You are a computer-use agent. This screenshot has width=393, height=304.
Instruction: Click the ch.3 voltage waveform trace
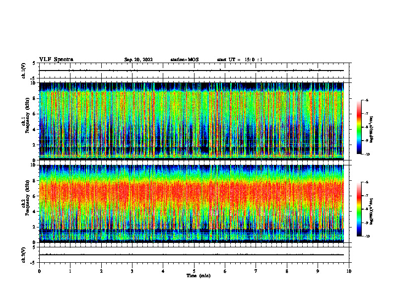coord(192,255)
